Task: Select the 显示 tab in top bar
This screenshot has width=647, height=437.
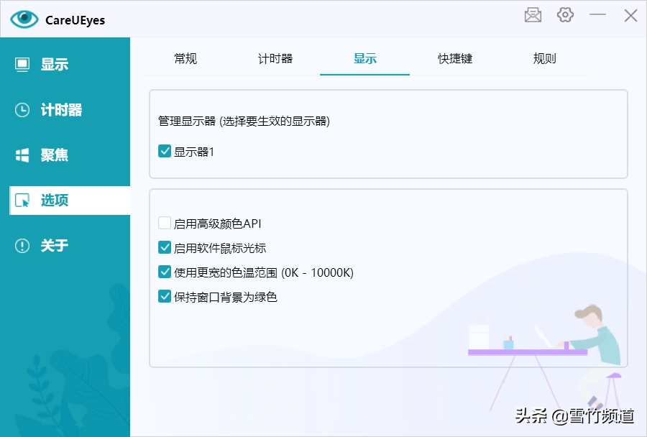Action: click(x=365, y=59)
